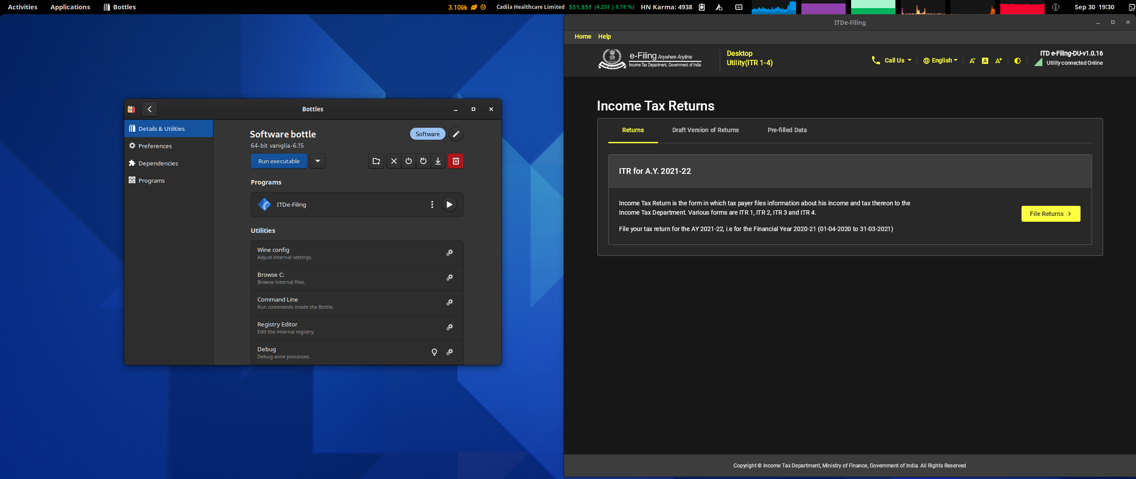Open Activities in the top bar
This screenshot has height=479, width=1136.
[x=23, y=7]
